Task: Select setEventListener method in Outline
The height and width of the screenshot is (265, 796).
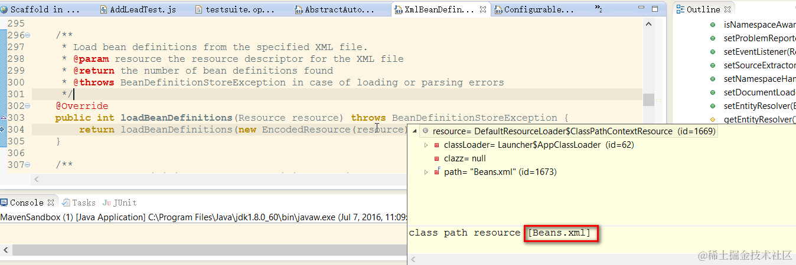Action: [759, 52]
